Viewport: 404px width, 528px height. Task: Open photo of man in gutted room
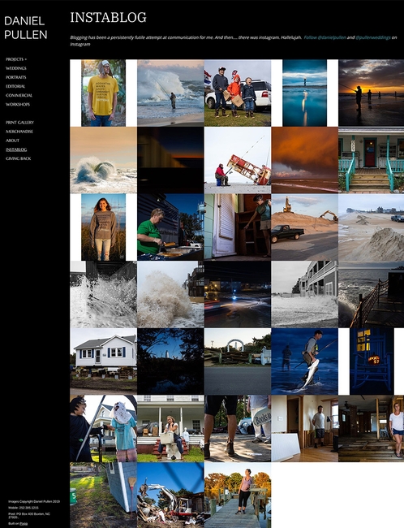click(305, 429)
